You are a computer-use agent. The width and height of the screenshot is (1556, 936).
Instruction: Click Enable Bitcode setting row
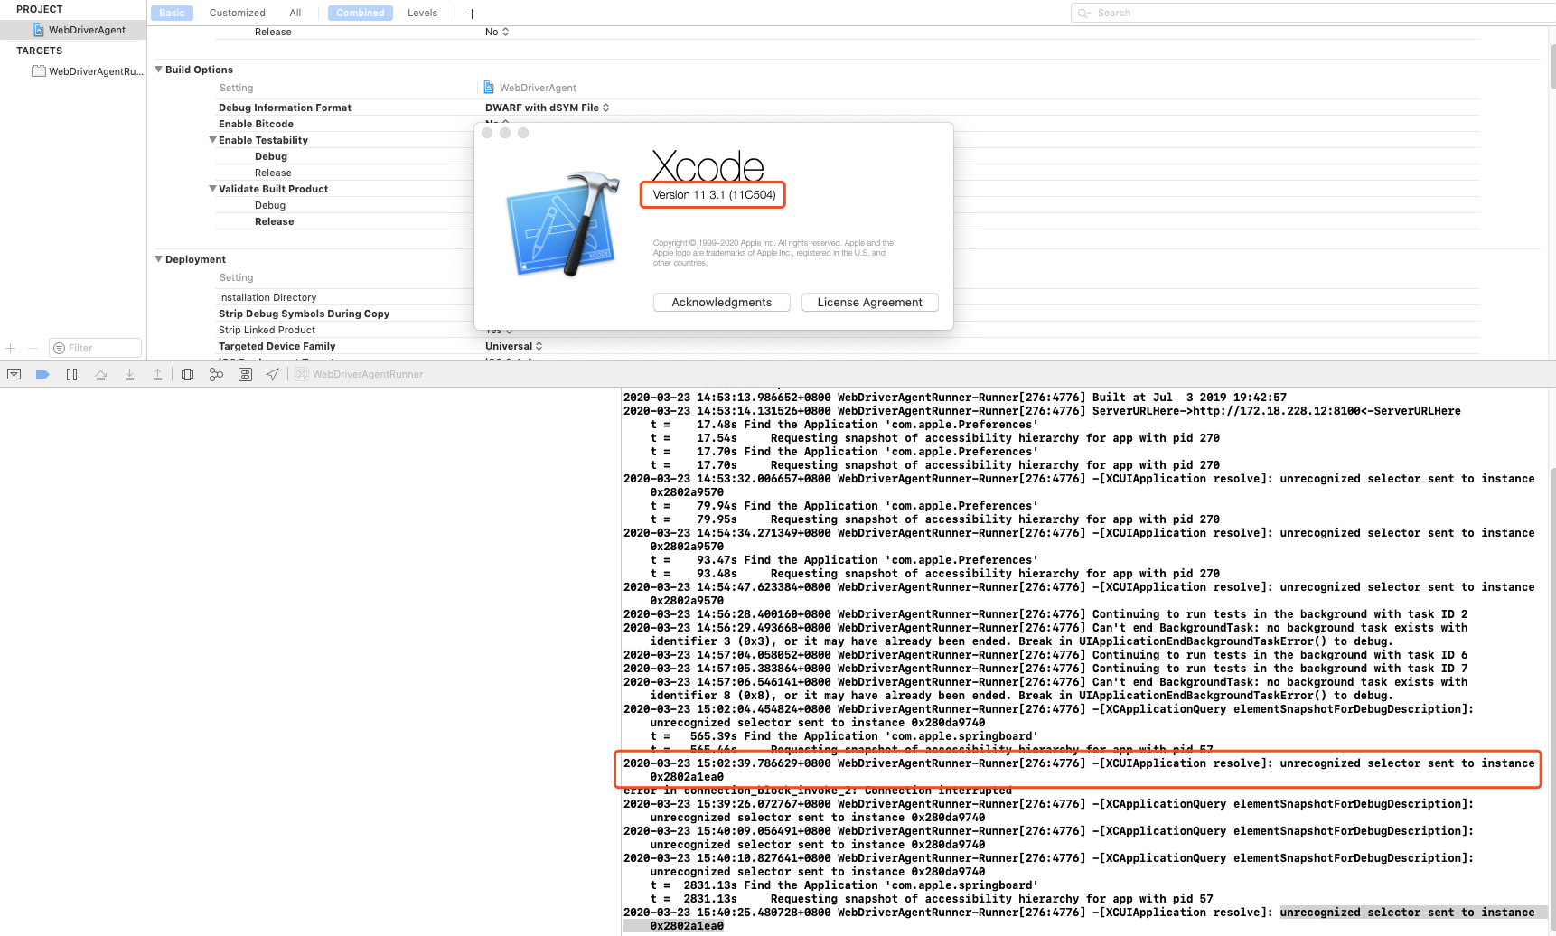[x=256, y=124]
